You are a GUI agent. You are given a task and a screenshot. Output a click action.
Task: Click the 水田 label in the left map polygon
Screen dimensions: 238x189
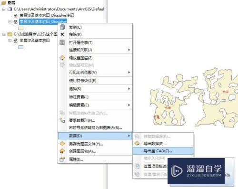coord(168,108)
